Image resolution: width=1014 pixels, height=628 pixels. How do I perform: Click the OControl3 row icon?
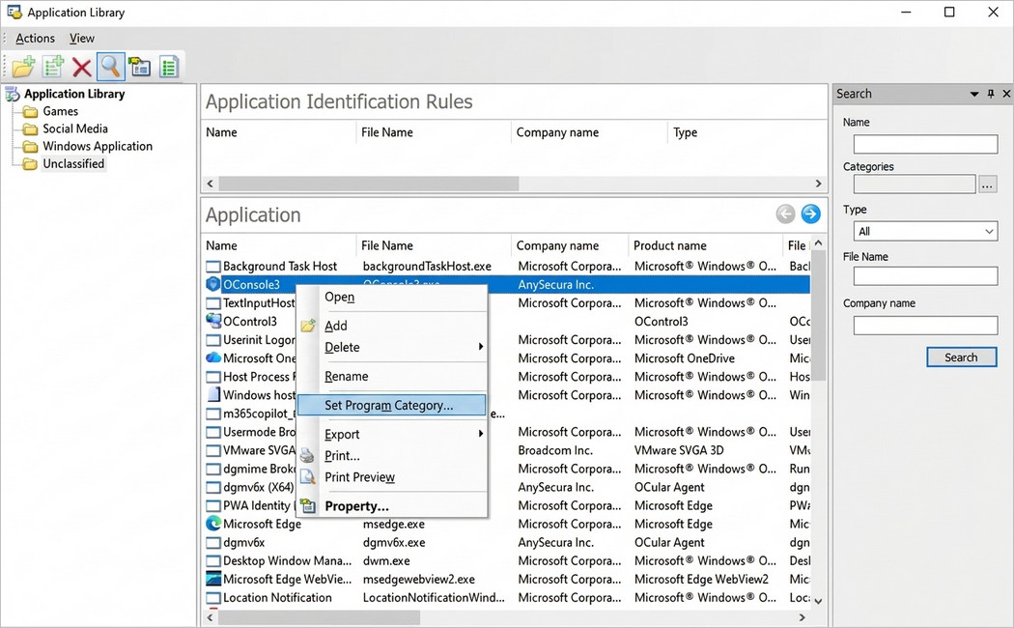tap(212, 321)
